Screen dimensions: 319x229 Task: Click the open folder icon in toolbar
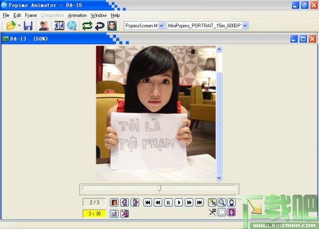tap(11, 26)
